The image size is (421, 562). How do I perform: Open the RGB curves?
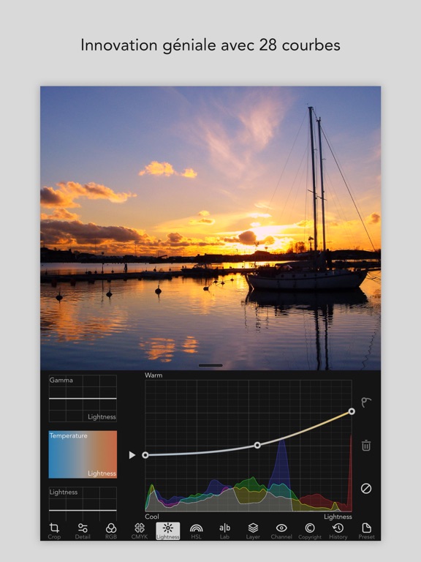click(x=111, y=531)
